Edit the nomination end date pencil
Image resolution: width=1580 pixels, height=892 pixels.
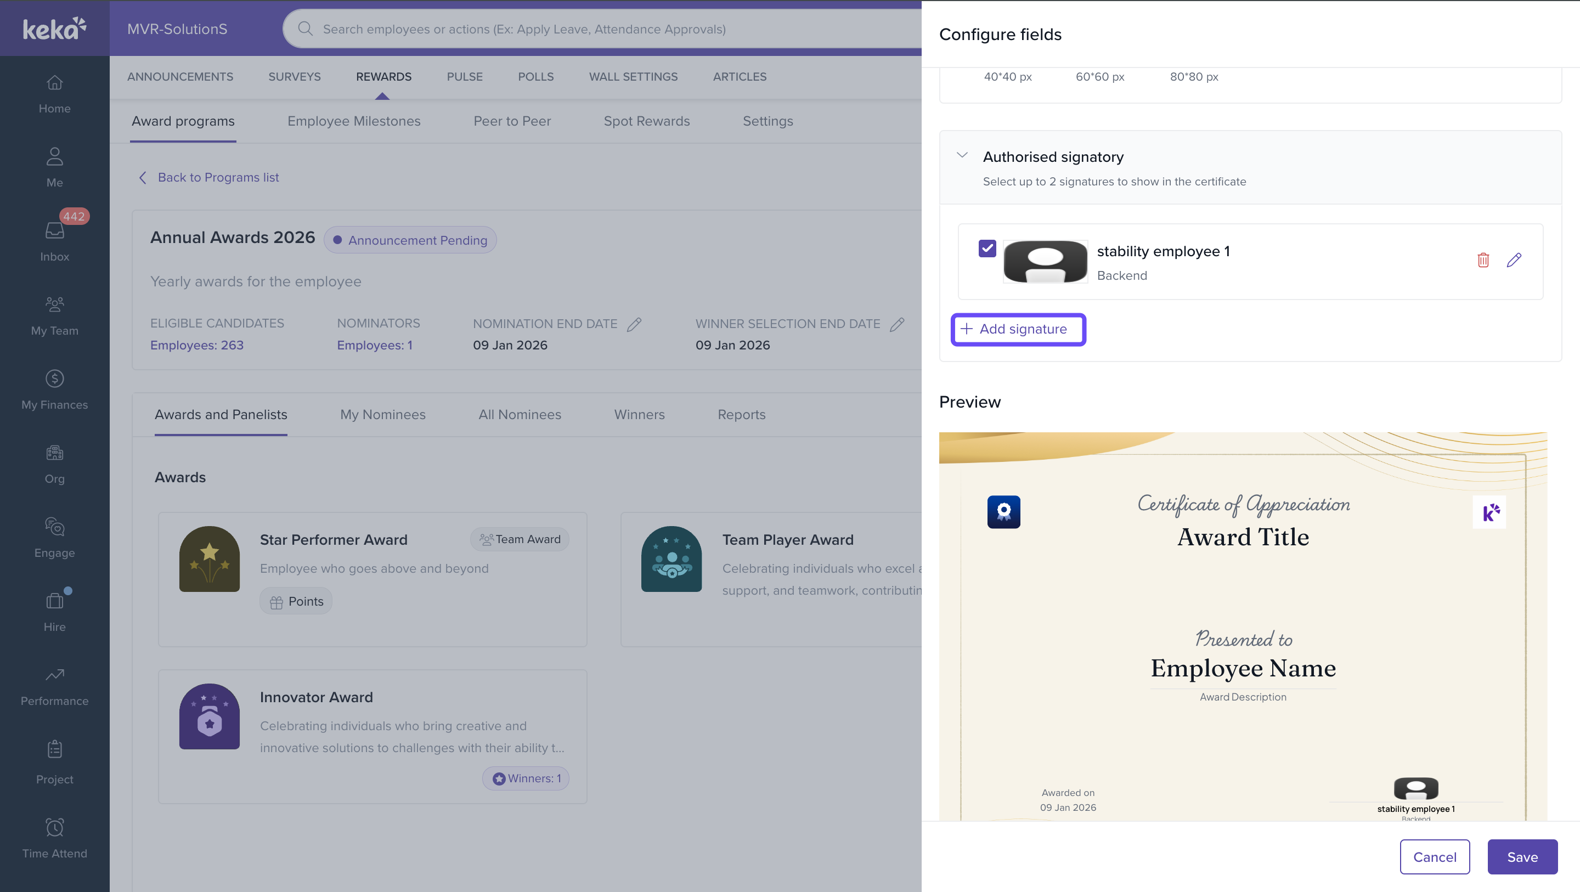[634, 324]
